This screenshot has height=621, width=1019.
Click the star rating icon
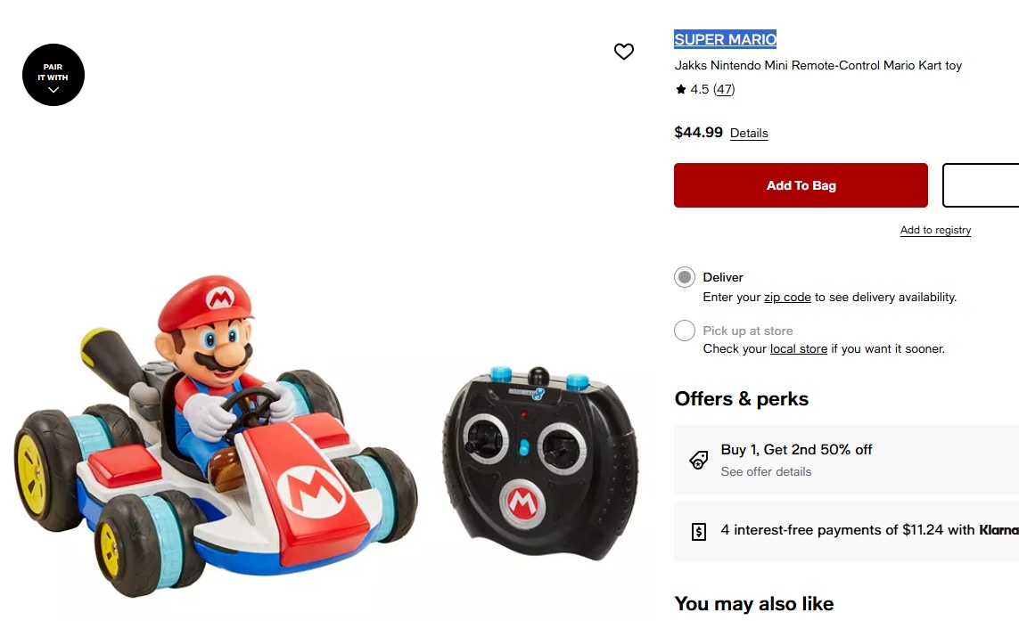pos(681,89)
